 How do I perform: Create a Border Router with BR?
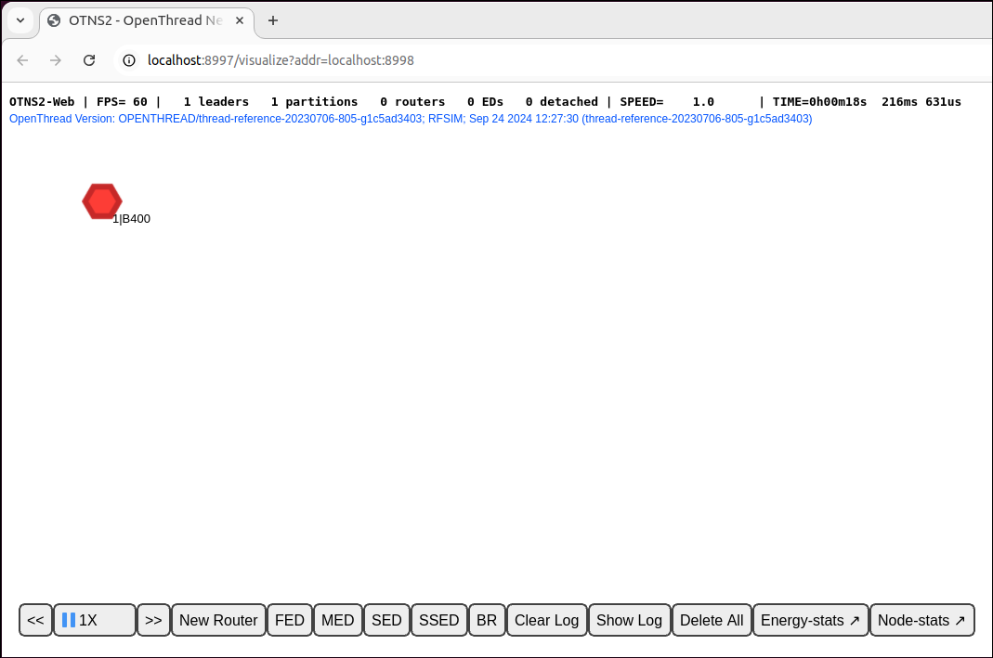[487, 620]
